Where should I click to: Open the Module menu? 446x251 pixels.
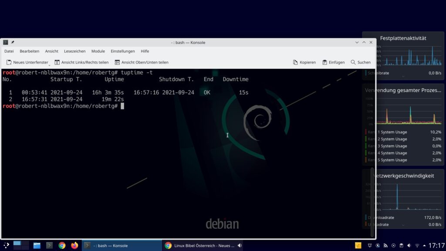coord(98,51)
